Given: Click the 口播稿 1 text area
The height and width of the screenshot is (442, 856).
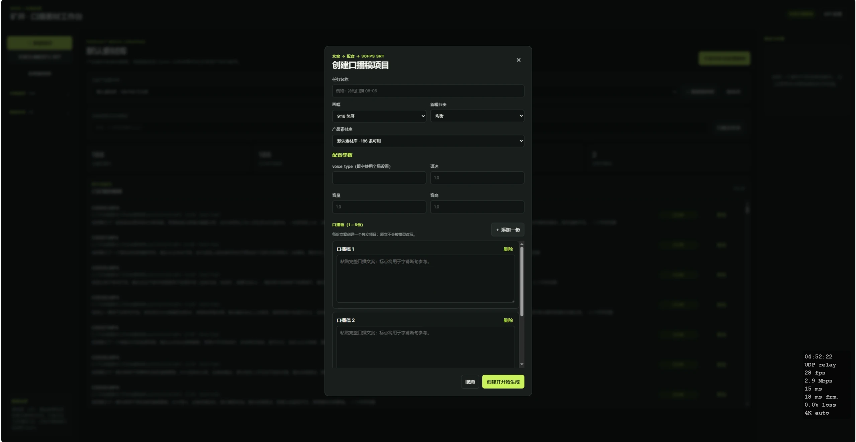Looking at the screenshot, I should coord(425,279).
